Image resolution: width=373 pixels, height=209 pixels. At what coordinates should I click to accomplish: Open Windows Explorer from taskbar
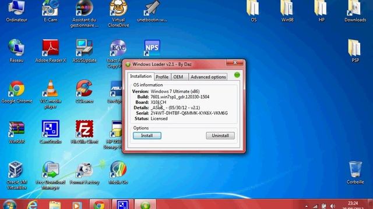(x=55, y=205)
